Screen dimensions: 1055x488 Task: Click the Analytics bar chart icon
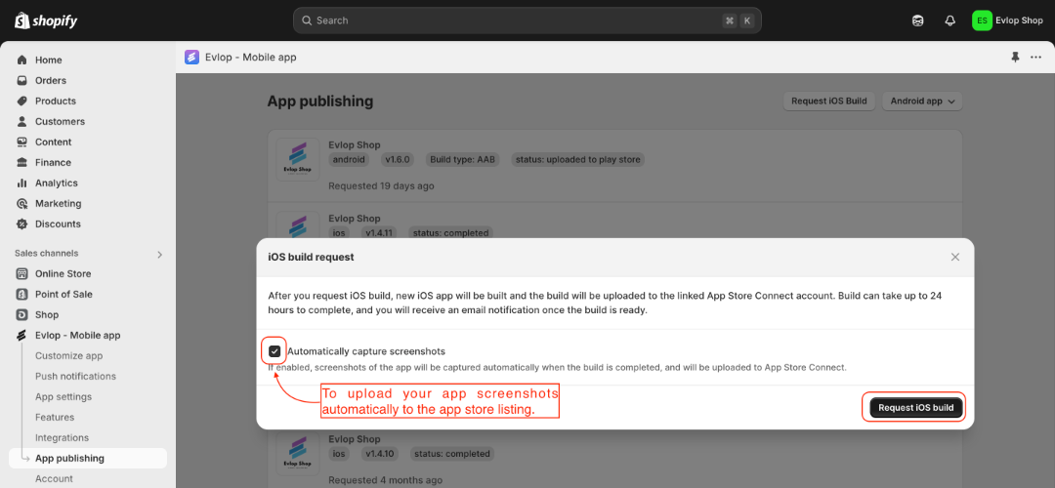coord(22,183)
